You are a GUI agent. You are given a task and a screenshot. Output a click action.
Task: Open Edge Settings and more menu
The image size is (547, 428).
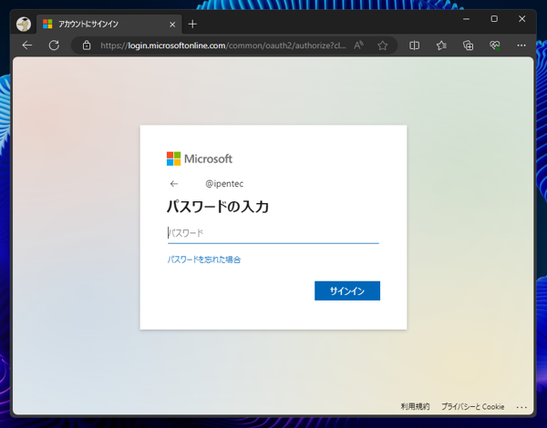click(x=521, y=46)
